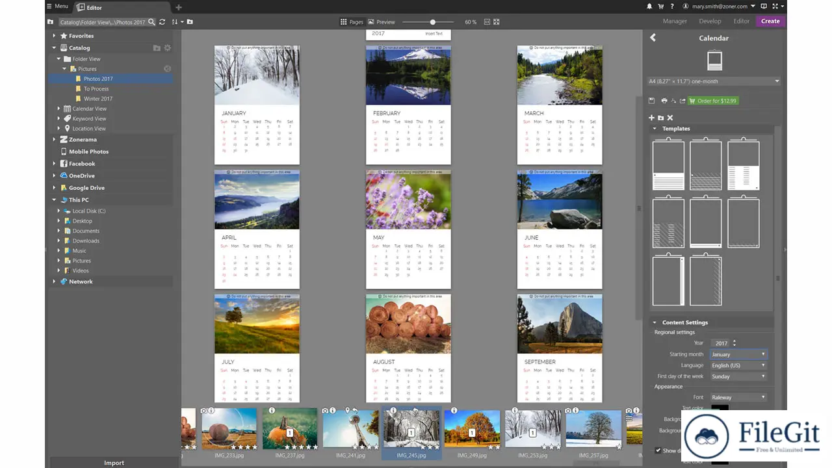Screen dimensions: 832x468
Task: Select the JANUARY calendar page
Action: [x=257, y=105]
